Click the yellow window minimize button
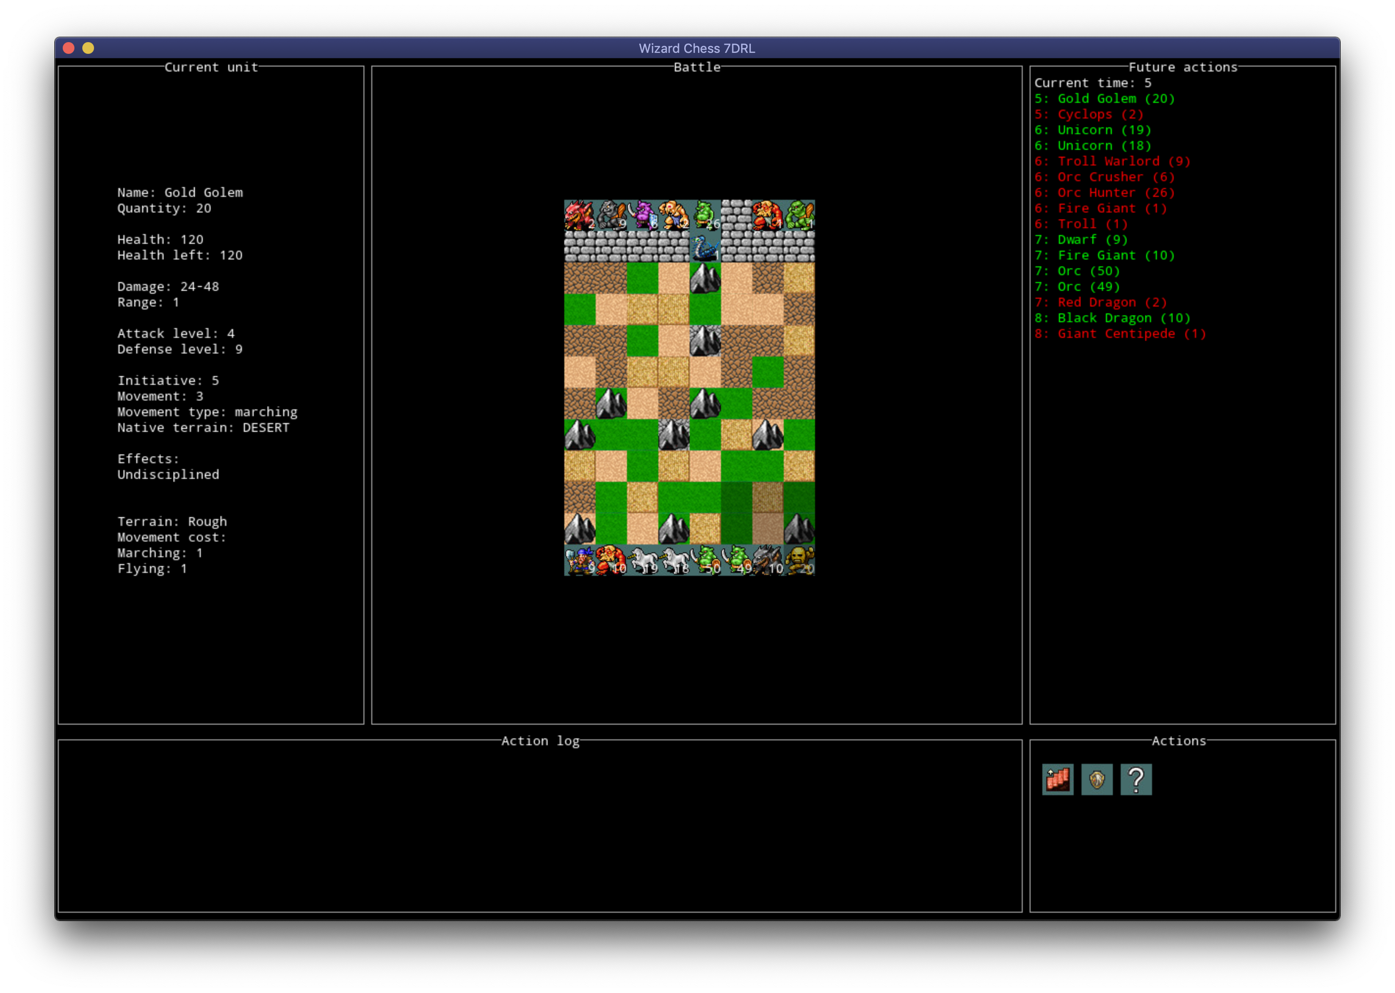 coord(88,47)
